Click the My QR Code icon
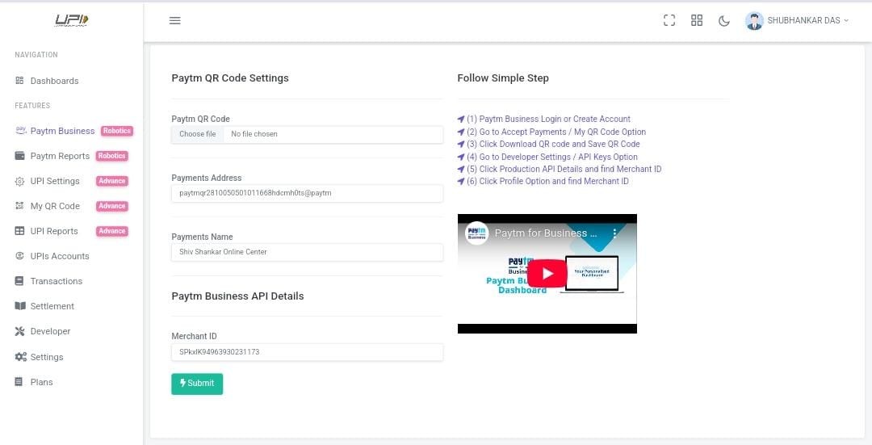This screenshot has height=445, width=872. 19,206
